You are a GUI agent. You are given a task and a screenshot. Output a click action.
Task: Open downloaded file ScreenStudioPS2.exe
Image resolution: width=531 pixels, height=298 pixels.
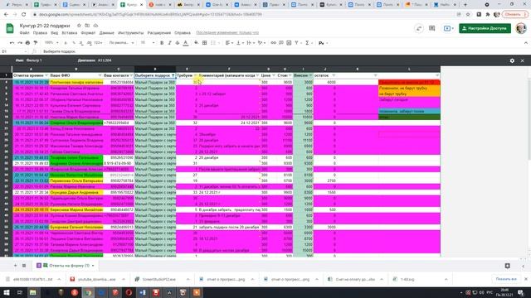click(x=164, y=280)
